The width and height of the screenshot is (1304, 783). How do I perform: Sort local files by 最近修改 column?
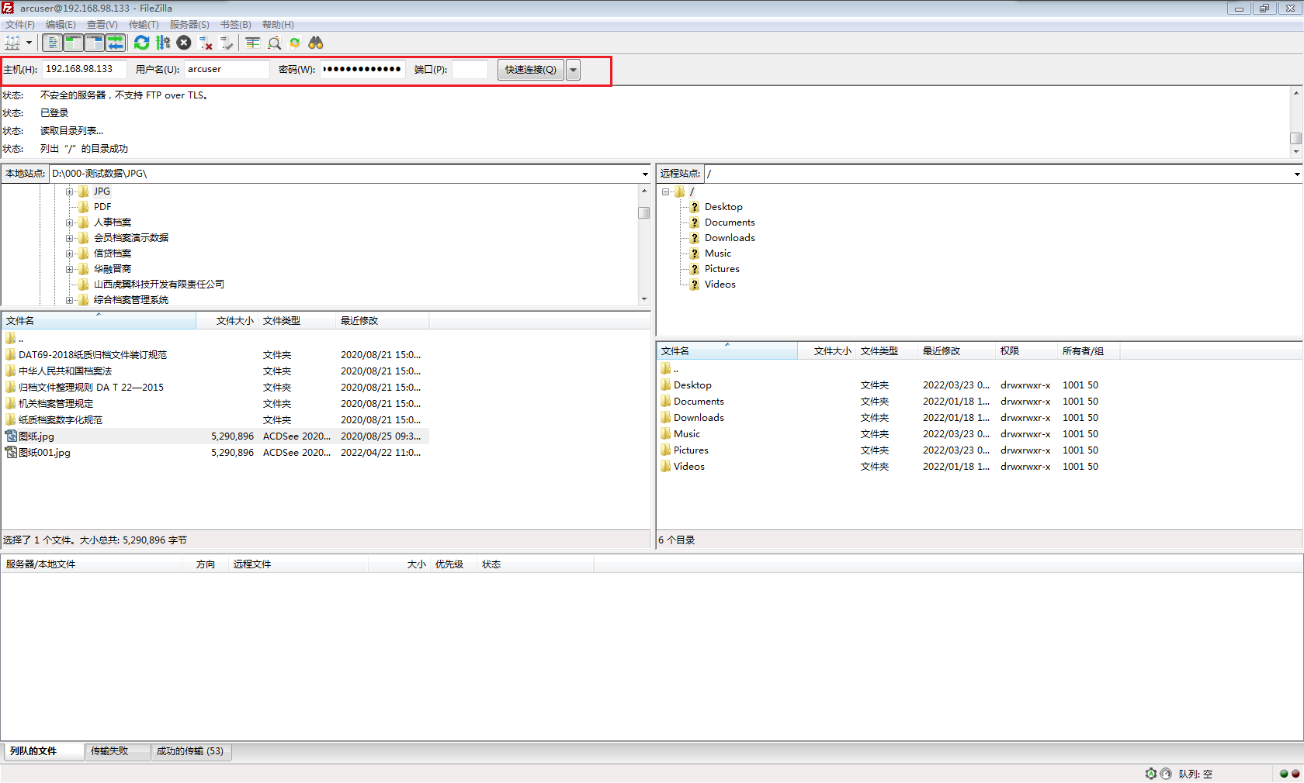(x=382, y=321)
